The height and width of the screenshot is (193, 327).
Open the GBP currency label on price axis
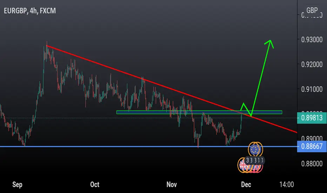pos(312,10)
